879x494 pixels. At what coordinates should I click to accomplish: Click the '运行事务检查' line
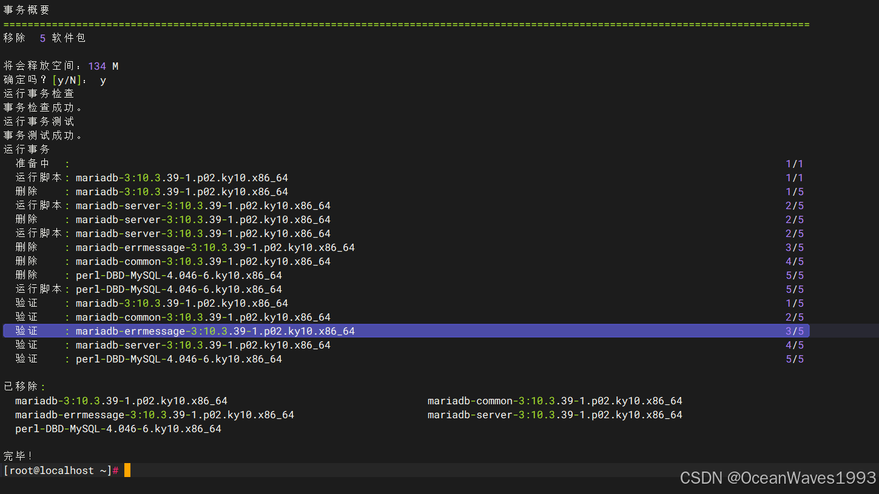point(39,93)
